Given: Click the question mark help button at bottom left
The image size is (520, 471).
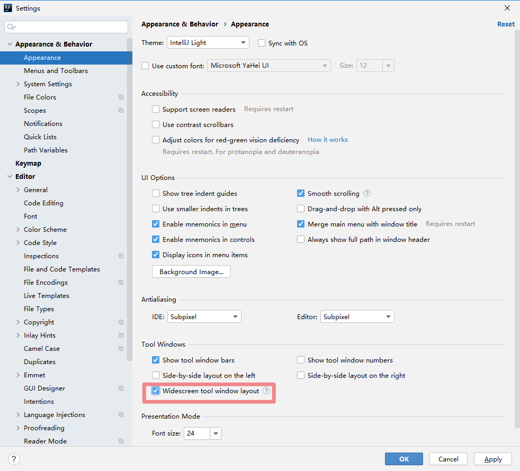Looking at the screenshot, I should (14, 459).
